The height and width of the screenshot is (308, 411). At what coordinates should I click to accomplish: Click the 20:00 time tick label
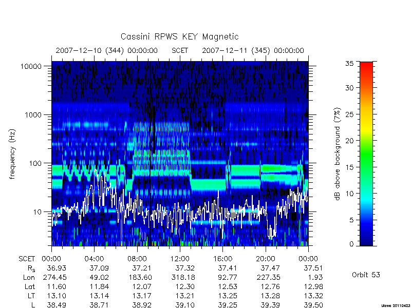pos(265,259)
